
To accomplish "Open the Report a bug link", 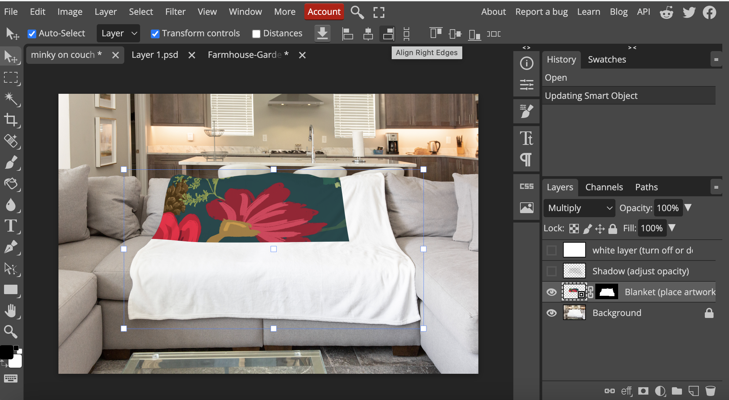I will [541, 12].
